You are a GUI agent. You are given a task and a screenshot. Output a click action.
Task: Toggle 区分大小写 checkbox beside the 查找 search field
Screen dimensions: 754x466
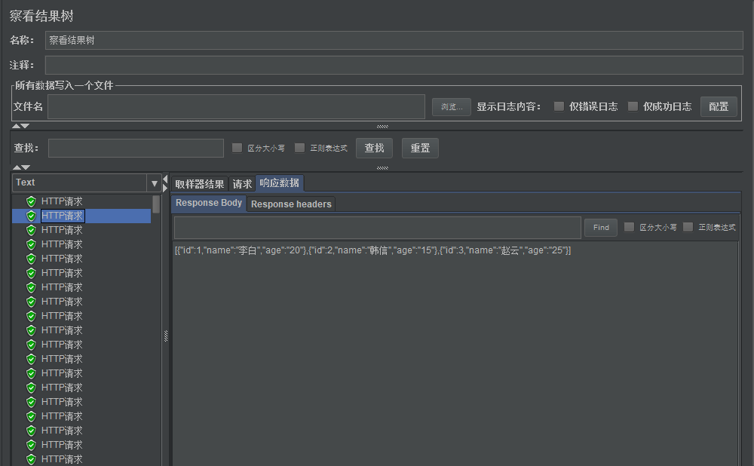[x=238, y=148]
